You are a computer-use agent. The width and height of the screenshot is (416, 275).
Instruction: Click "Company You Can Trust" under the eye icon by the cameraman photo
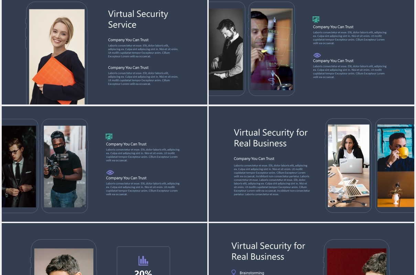[126, 178]
